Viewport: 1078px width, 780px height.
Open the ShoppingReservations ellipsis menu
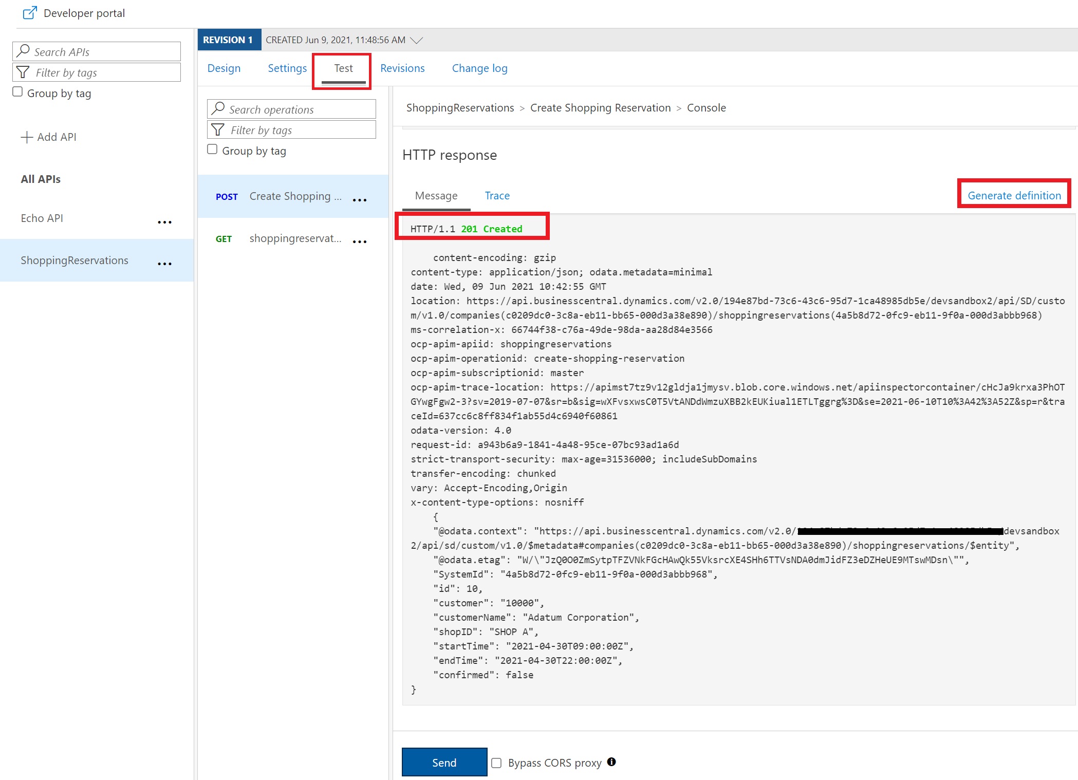[164, 264]
